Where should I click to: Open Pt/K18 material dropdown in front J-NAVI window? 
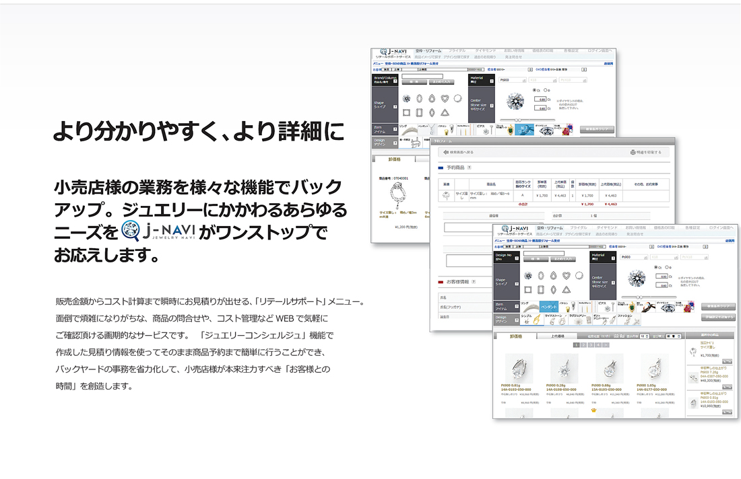[695, 257]
